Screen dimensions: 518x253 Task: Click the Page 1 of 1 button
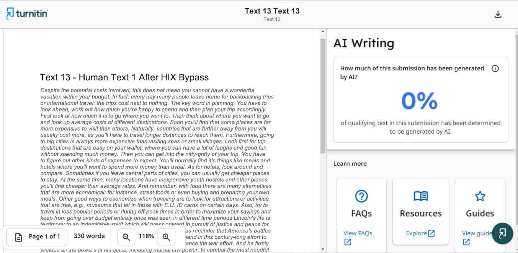tap(37, 237)
